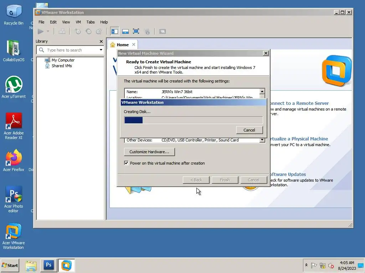Viewport: 365px width, 273px height.
Task: Open the Acer Firefox desktop shortcut
Action: (x=14, y=160)
